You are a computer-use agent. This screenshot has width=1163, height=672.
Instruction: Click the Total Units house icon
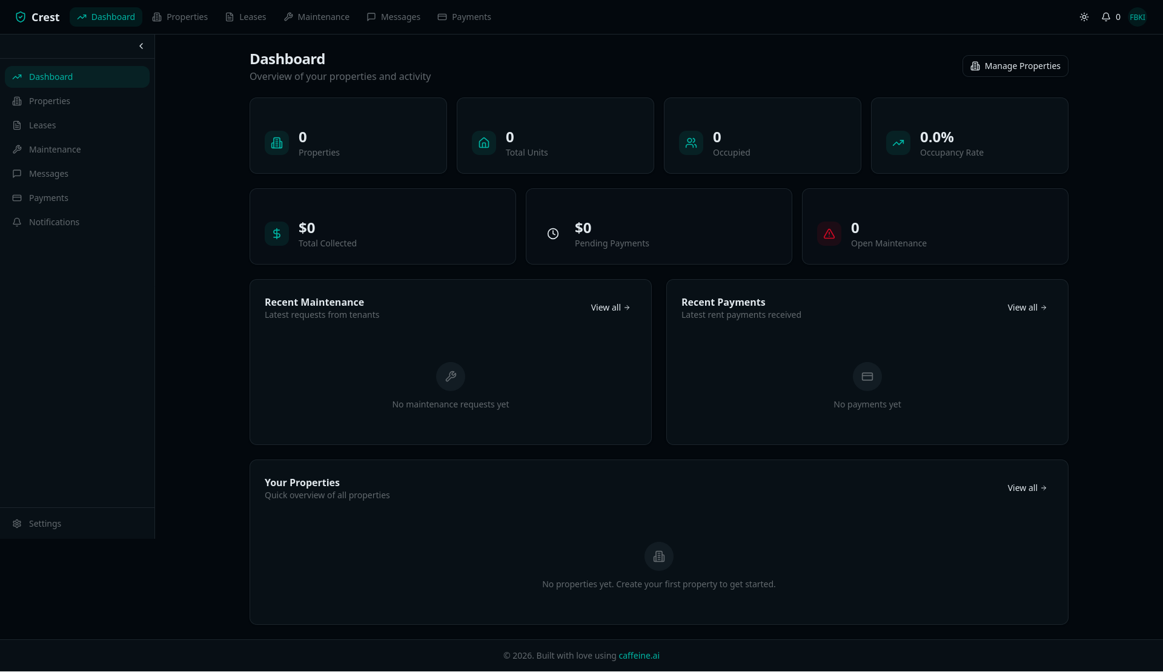tap(484, 143)
